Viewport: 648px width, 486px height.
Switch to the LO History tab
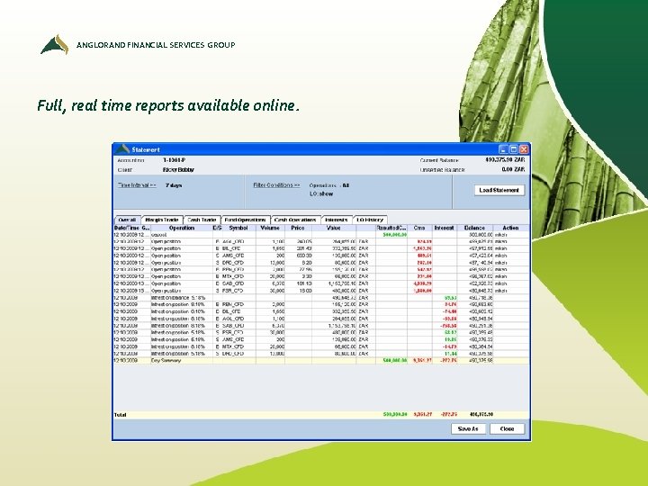[x=370, y=220]
